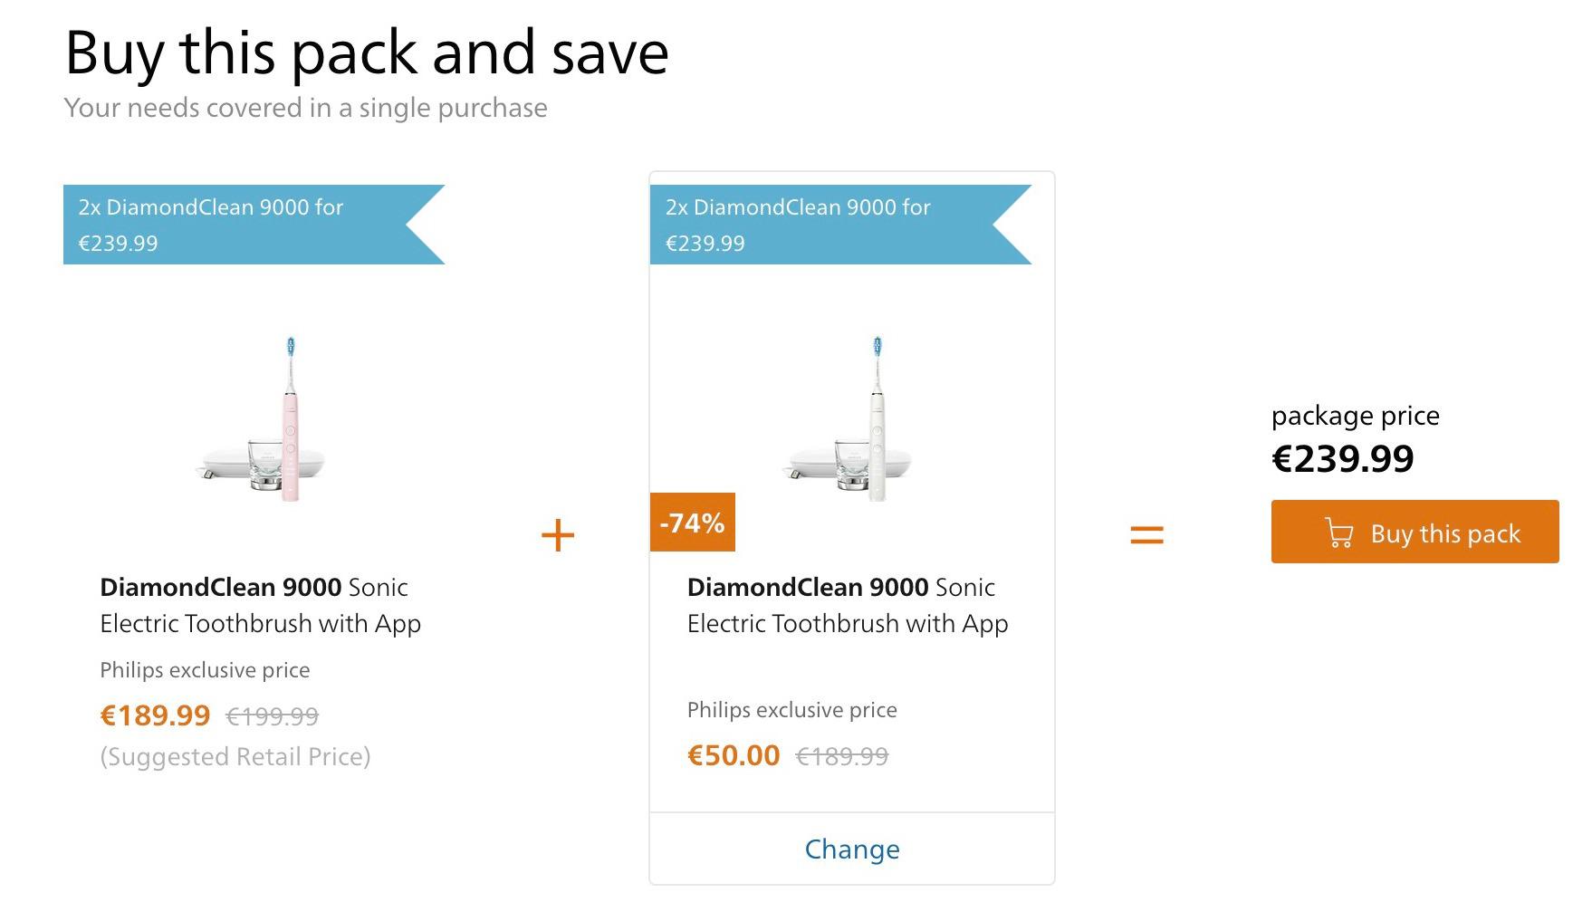The height and width of the screenshot is (902, 1592).
Task: Open first DiamondClean 9000 product title link
Action: click(261, 605)
